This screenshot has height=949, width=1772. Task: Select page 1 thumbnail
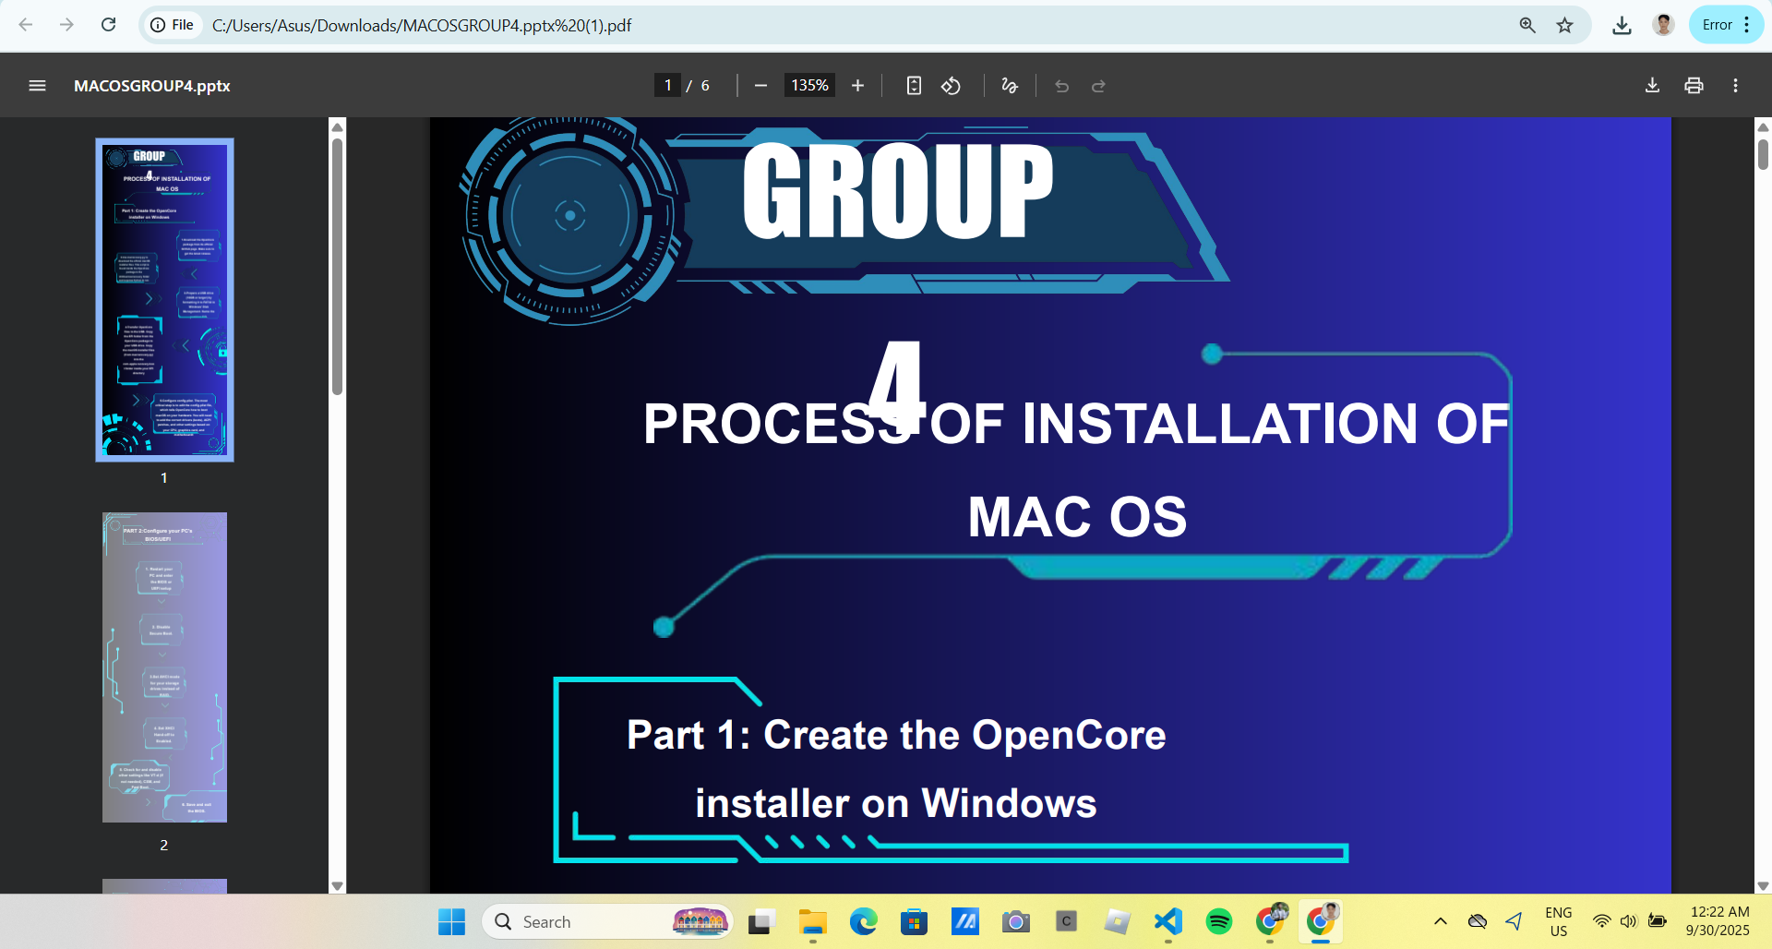[x=164, y=300]
